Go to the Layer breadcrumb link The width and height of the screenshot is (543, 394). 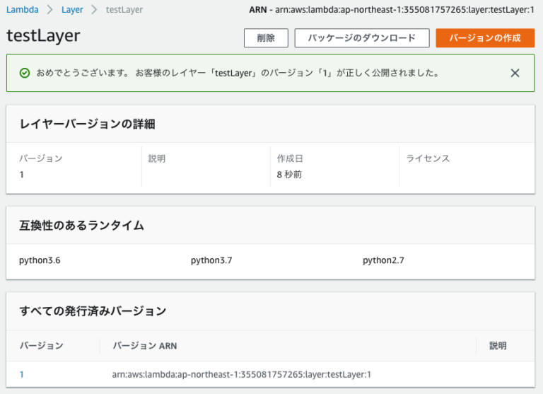click(x=72, y=10)
